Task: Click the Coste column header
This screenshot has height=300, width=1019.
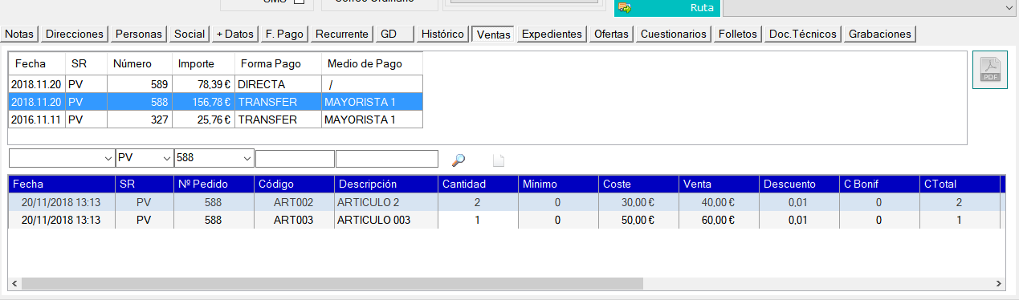Action: [x=638, y=184]
